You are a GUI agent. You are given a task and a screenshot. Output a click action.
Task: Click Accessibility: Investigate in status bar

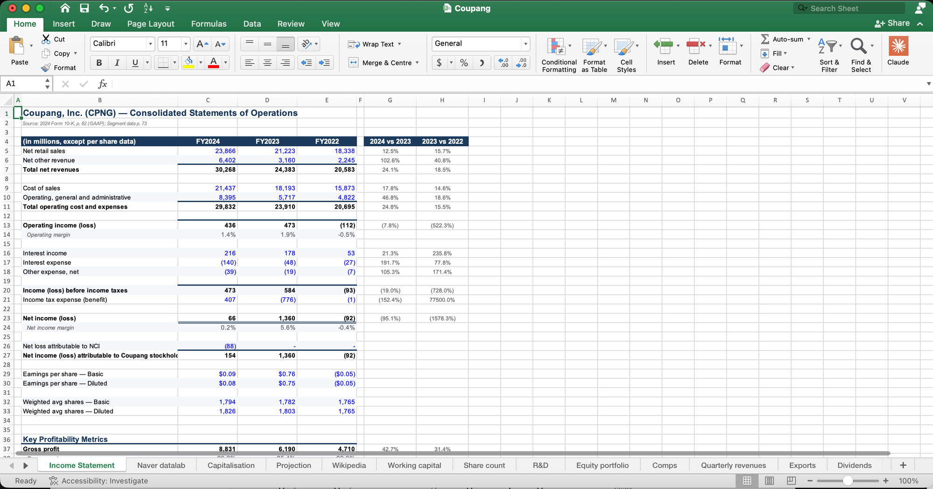point(99,481)
